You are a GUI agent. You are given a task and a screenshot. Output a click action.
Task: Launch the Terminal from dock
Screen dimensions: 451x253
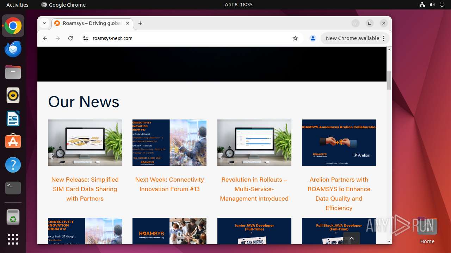[x=13, y=188]
